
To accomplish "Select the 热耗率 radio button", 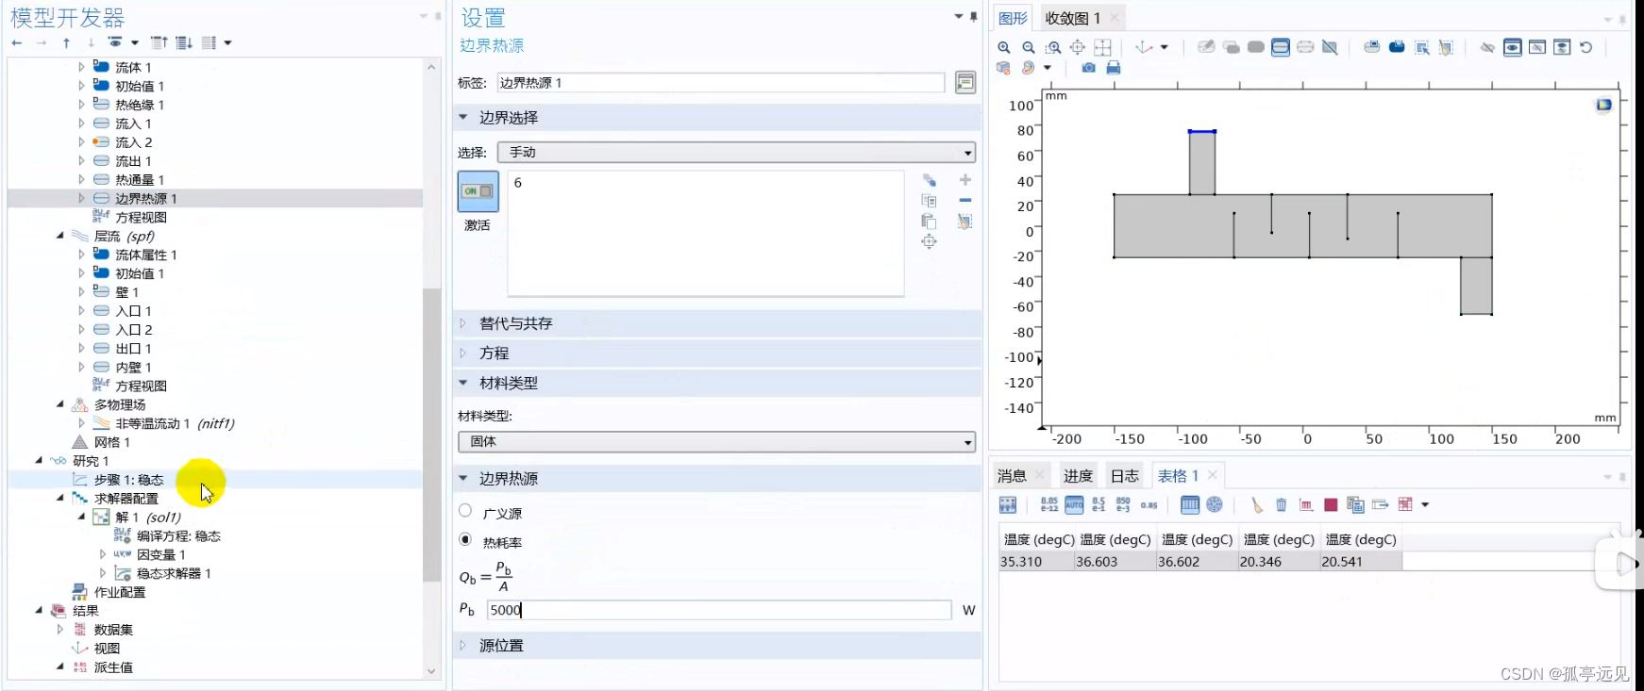I will (465, 540).
